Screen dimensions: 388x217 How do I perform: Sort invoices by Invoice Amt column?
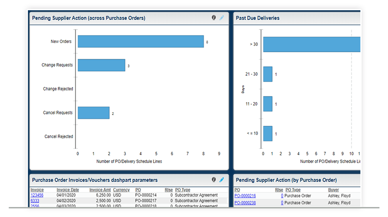100,190
